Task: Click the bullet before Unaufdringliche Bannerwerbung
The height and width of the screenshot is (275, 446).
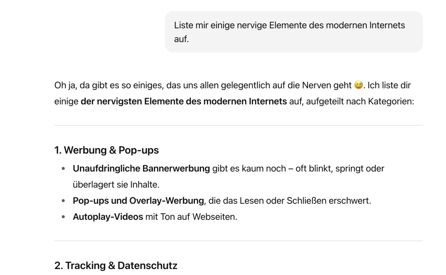Action: 63,168
